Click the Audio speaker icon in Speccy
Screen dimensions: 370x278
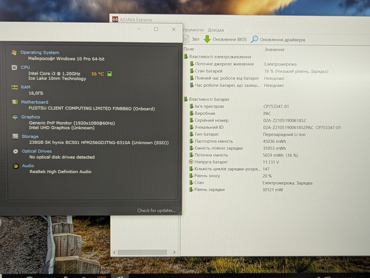tap(16, 166)
